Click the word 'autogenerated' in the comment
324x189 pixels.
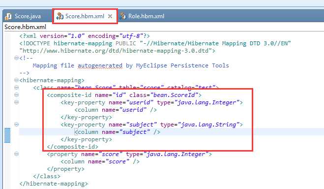tap(100, 65)
